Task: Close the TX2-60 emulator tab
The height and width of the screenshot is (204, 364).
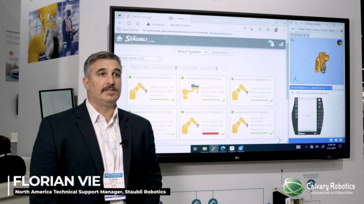Action: [x=330, y=88]
